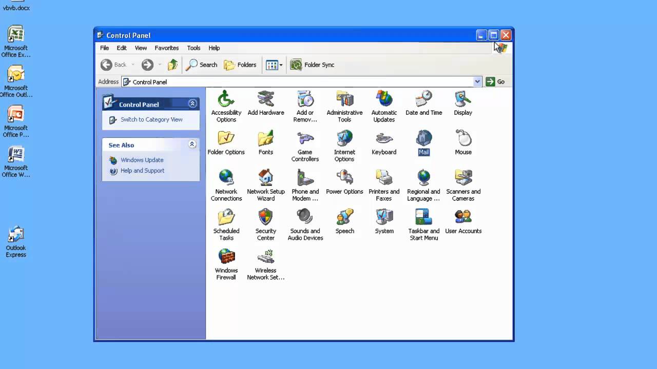Open the Security Center
This screenshot has width=657, height=369.
[x=265, y=224]
